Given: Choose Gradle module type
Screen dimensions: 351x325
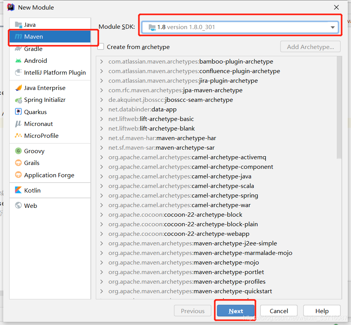Looking at the screenshot, I should [x=50, y=49].
